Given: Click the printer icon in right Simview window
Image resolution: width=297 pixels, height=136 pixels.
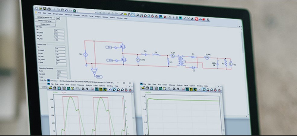Looking at the screenshot, I should click(147, 88).
